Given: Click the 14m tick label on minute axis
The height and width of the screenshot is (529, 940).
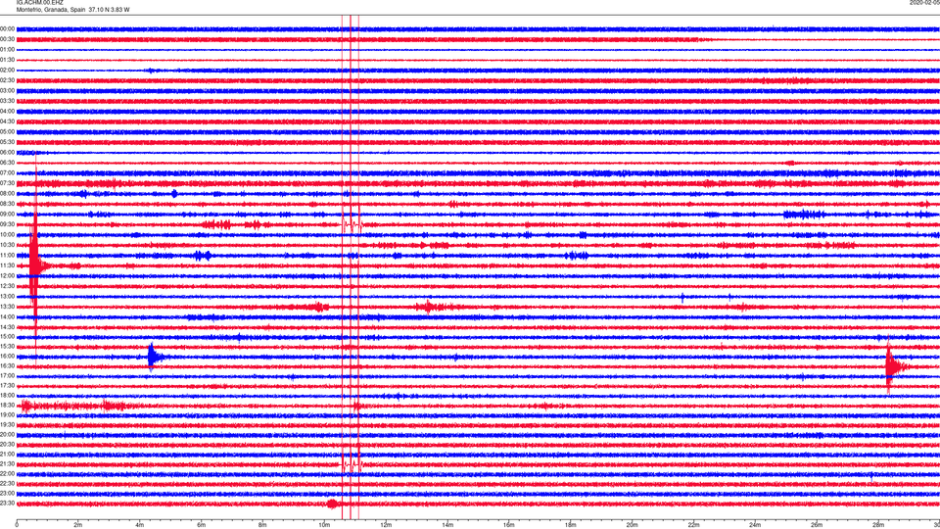Looking at the screenshot, I should [447, 525].
